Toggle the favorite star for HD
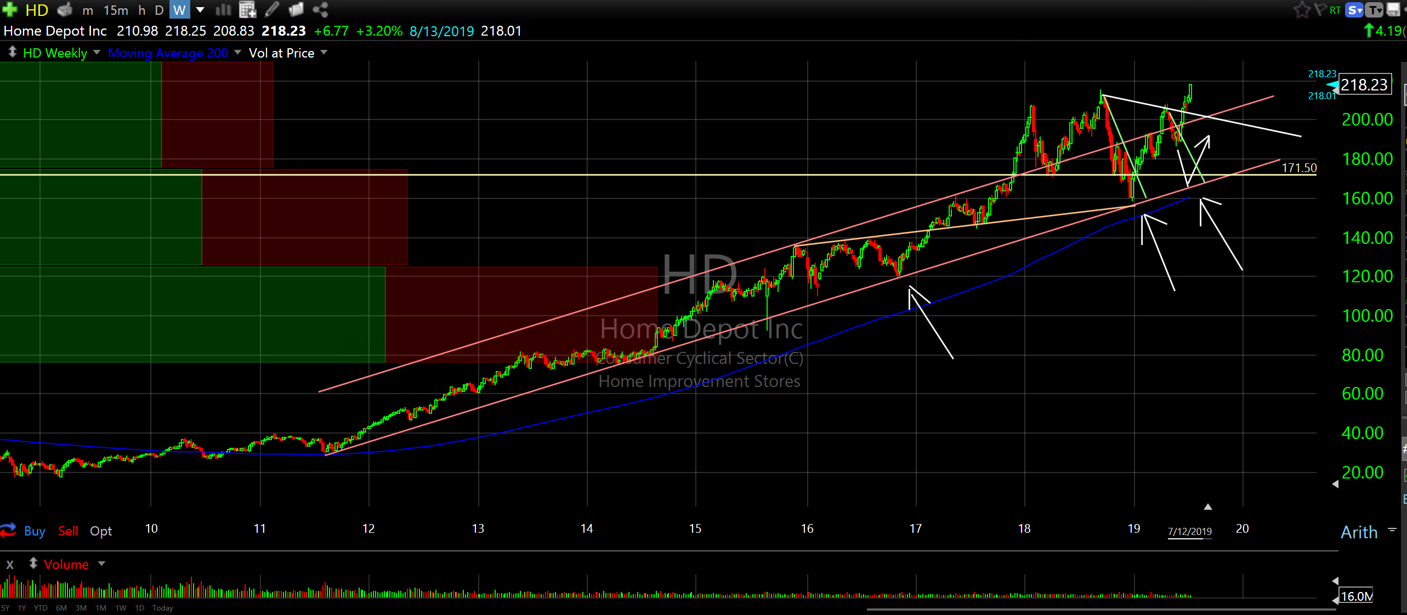Viewport: 1407px width, 615px height. click(x=1302, y=9)
